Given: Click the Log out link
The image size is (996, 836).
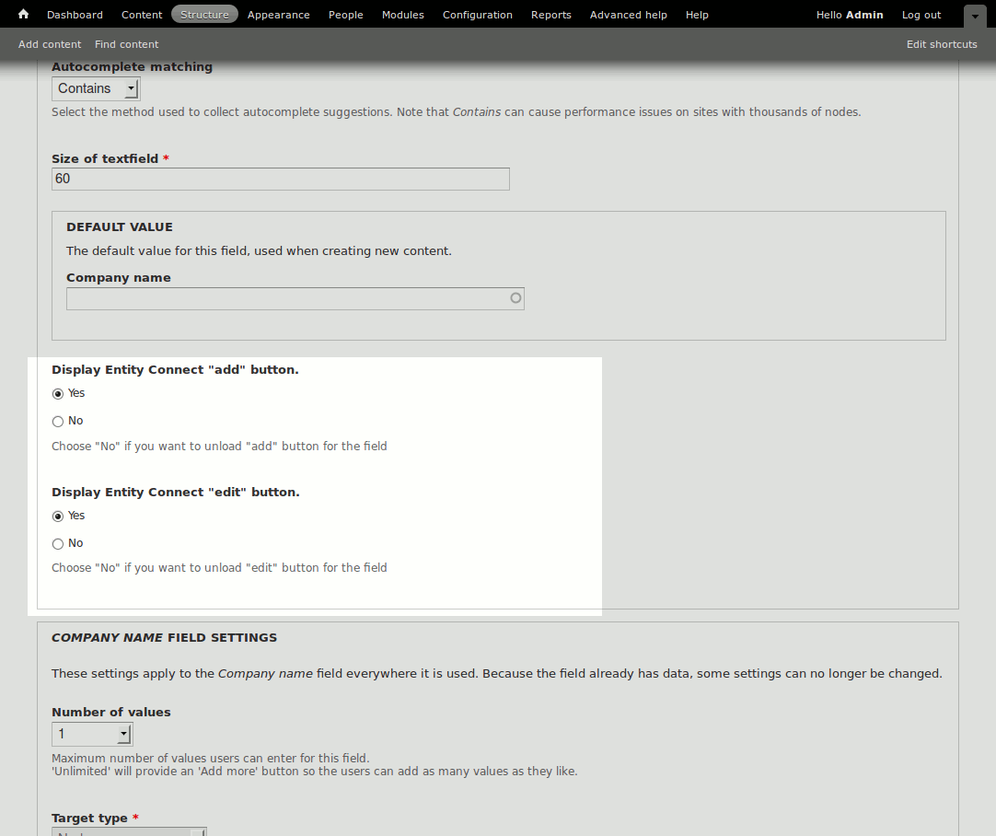Looking at the screenshot, I should click(x=921, y=15).
